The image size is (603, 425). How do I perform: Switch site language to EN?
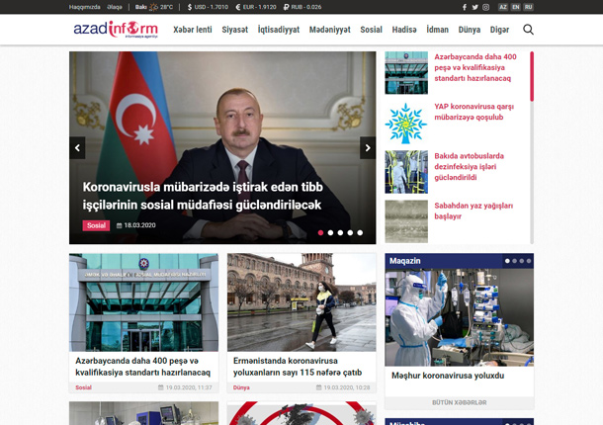[x=516, y=7]
